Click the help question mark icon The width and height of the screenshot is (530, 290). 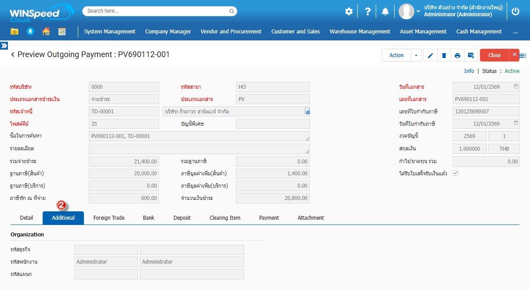tap(368, 11)
